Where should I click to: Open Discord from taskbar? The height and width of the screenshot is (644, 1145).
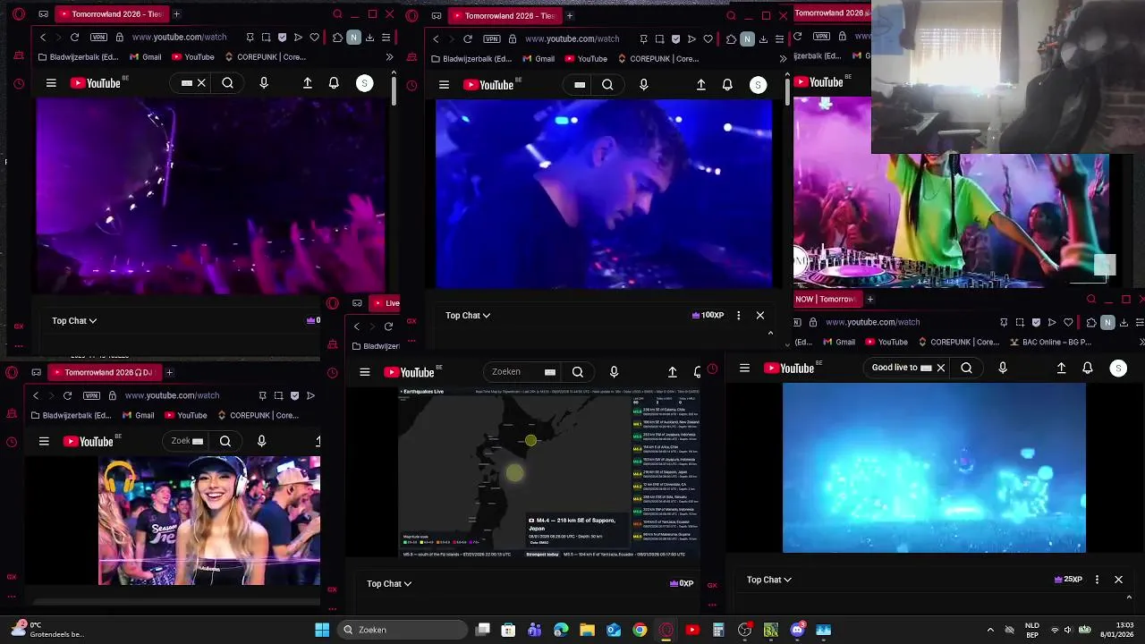tap(797, 630)
